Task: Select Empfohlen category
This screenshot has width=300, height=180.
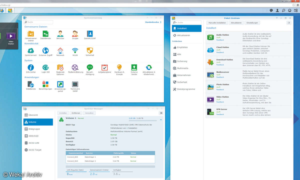Action: [187, 47]
